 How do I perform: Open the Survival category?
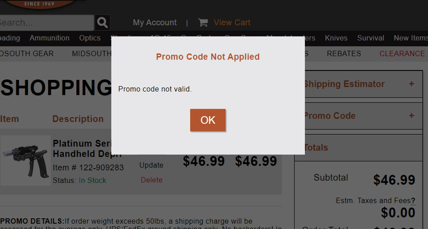point(371,38)
